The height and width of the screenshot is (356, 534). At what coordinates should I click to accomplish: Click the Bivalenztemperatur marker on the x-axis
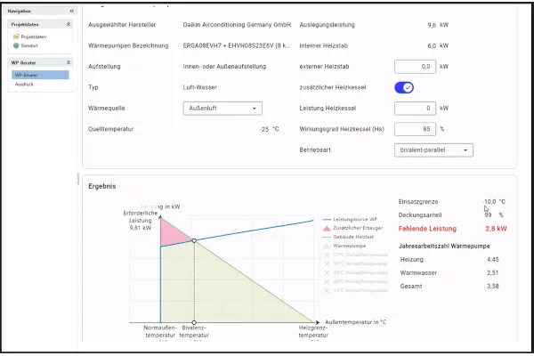[194, 322]
